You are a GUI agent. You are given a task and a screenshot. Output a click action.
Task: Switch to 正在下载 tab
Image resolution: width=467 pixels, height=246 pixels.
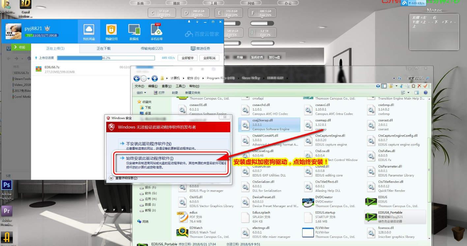pos(103,48)
